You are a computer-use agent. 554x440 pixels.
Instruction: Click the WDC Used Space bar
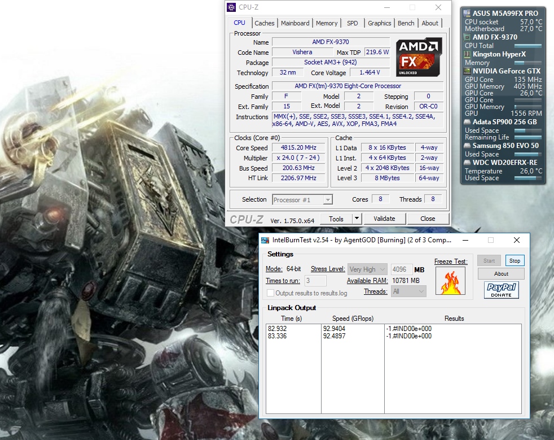(528, 178)
